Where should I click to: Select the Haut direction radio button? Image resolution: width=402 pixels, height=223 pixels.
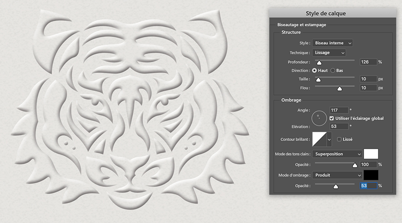coord(314,70)
